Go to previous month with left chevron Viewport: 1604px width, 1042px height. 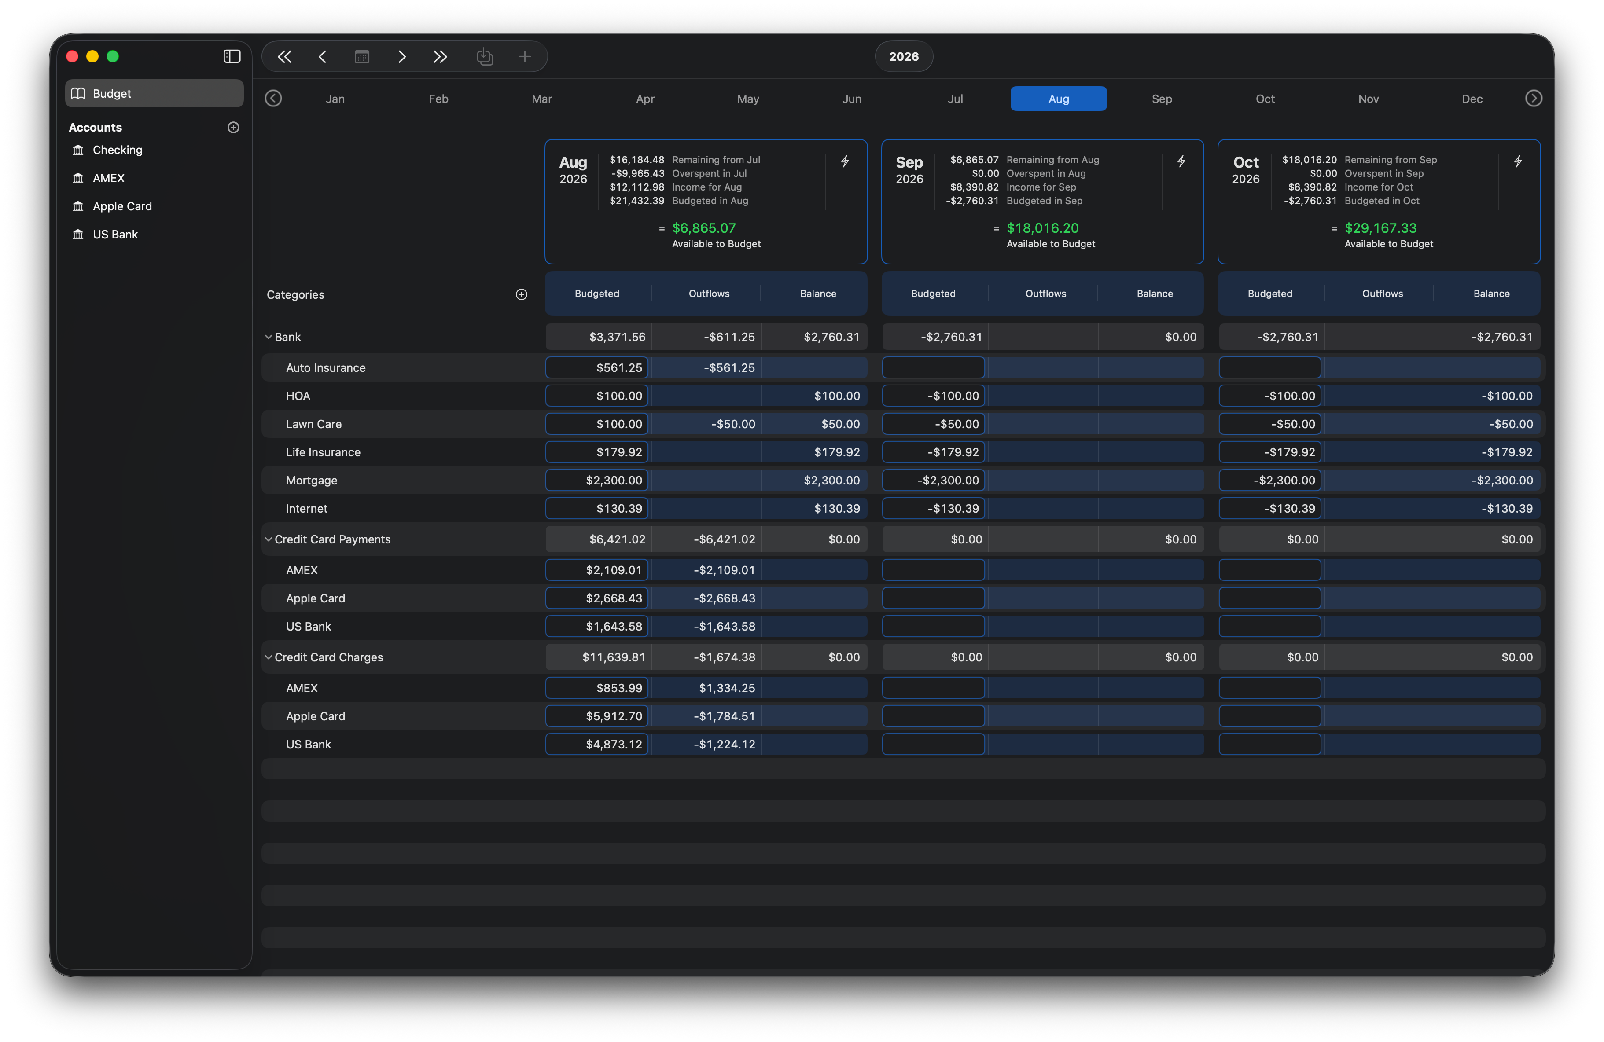(x=322, y=57)
